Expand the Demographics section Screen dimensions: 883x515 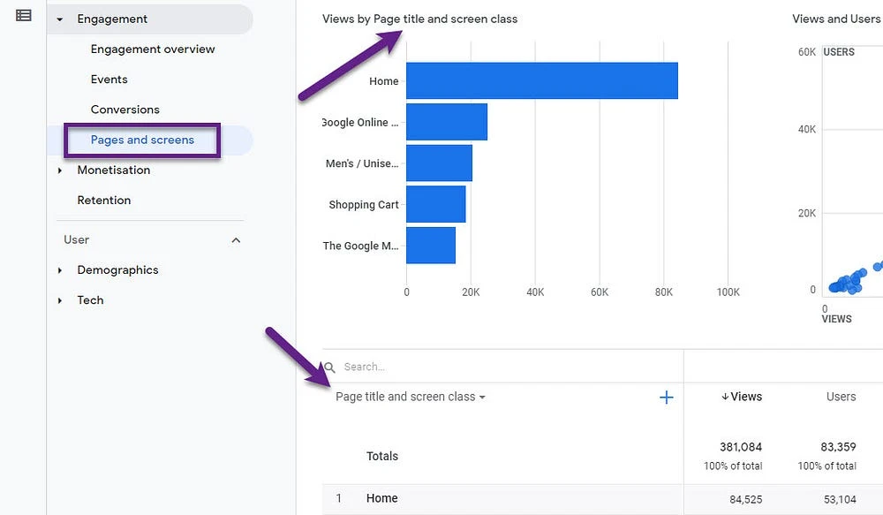[60, 269]
